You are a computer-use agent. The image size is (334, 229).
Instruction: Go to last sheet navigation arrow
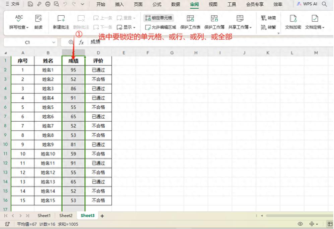coord(28,216)
